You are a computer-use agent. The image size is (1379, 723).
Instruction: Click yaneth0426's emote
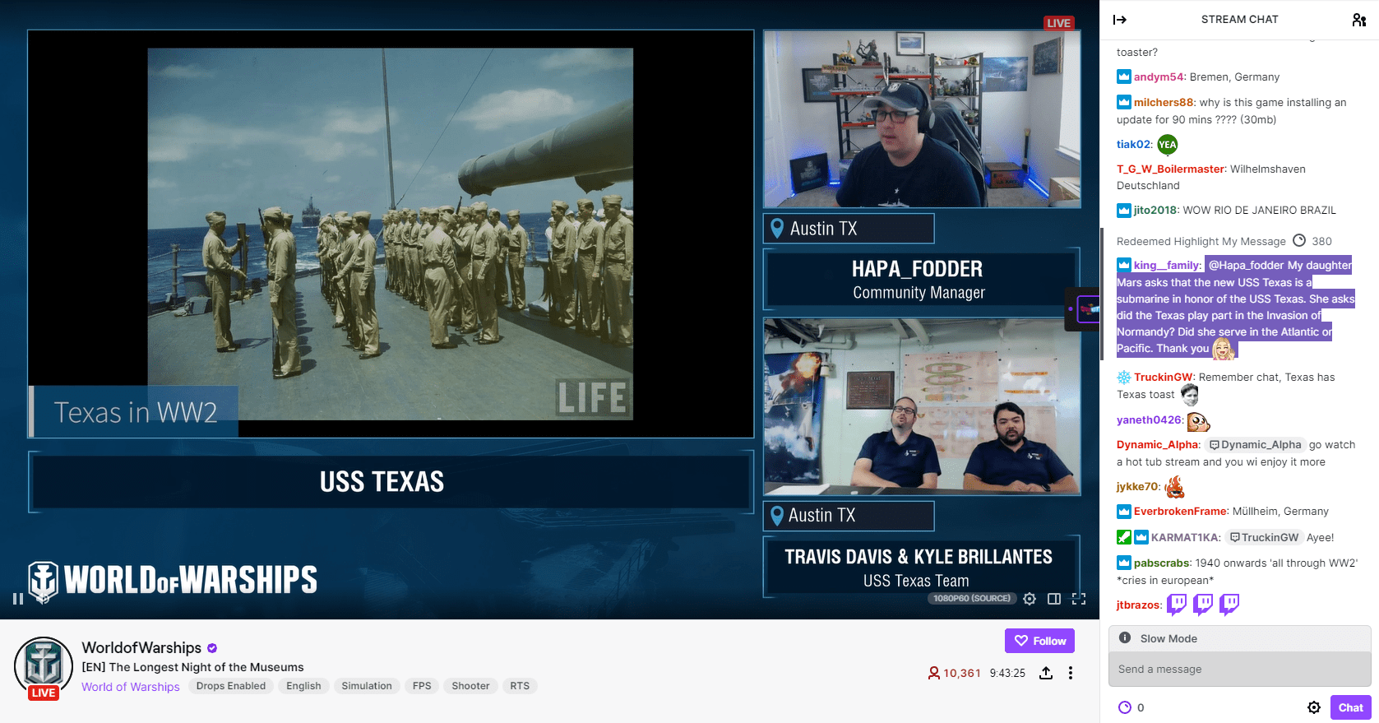(x=1198, y=422)
